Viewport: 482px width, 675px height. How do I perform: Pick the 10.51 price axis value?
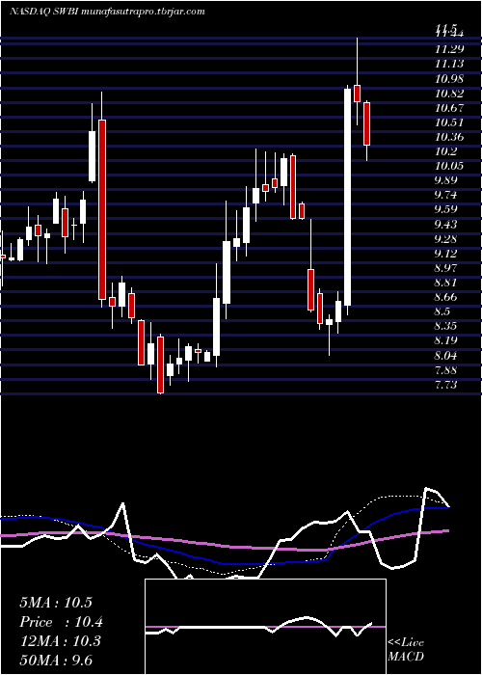coord(449,123)
